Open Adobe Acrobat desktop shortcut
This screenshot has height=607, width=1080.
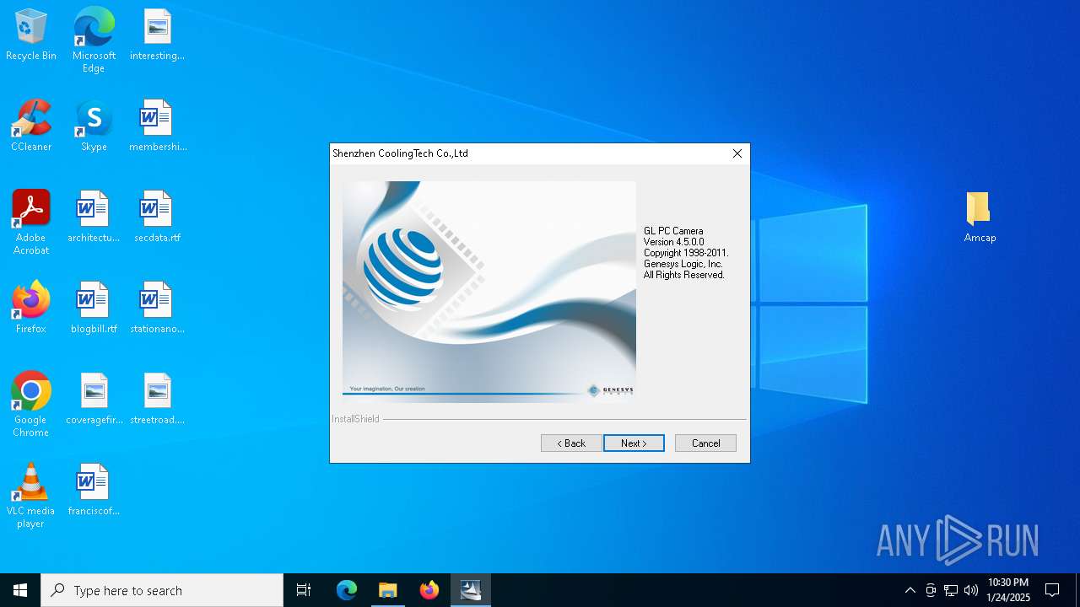point(31,223)
